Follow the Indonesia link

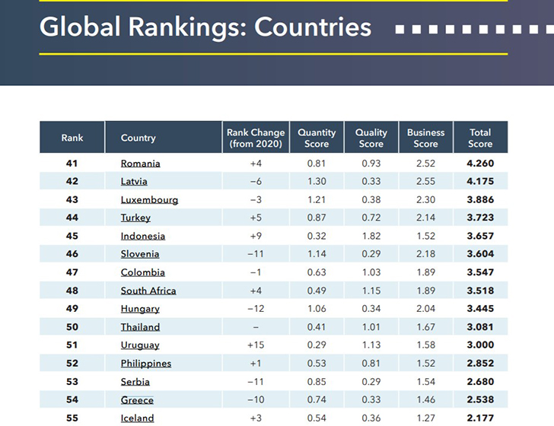142,236
